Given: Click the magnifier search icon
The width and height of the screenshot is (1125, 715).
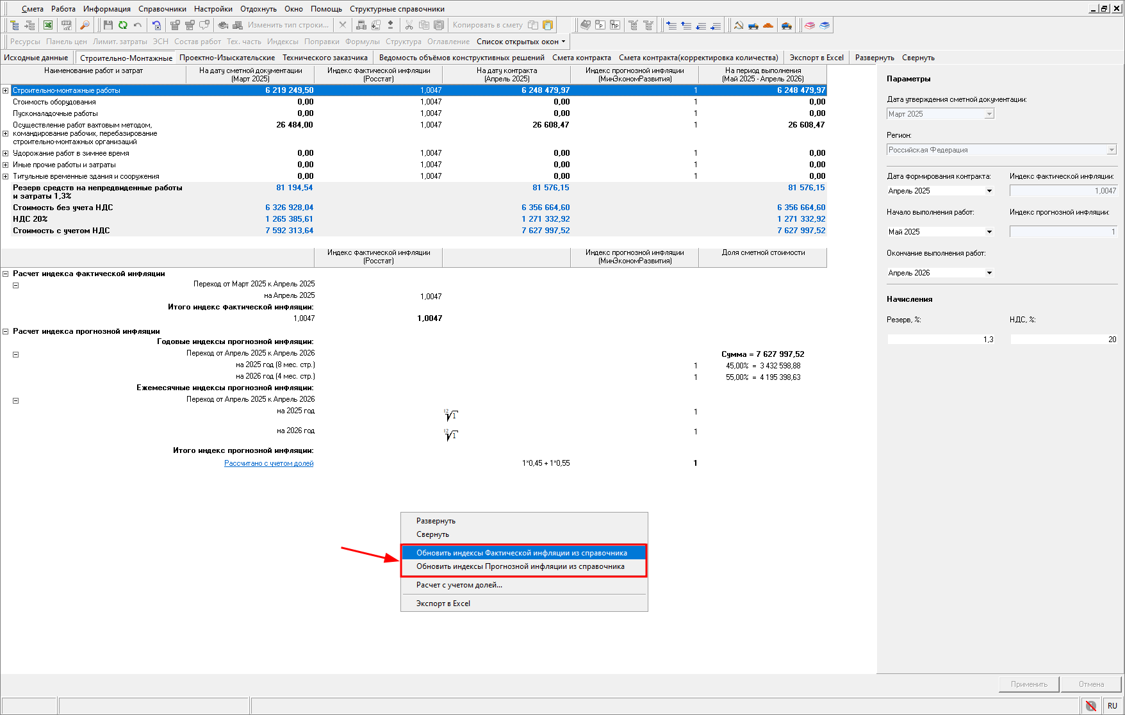Looking at the screenshot, I should click(x=85, y=25).
